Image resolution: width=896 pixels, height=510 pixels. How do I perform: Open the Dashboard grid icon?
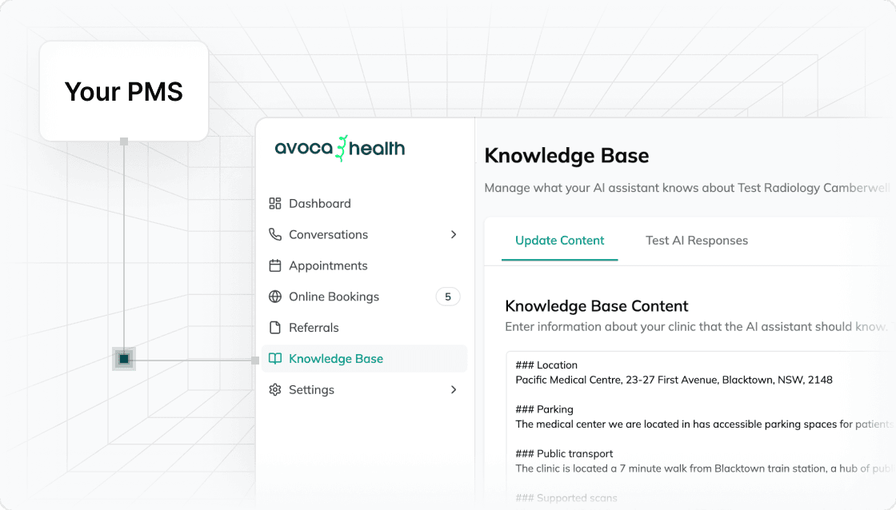click(275, 203)
